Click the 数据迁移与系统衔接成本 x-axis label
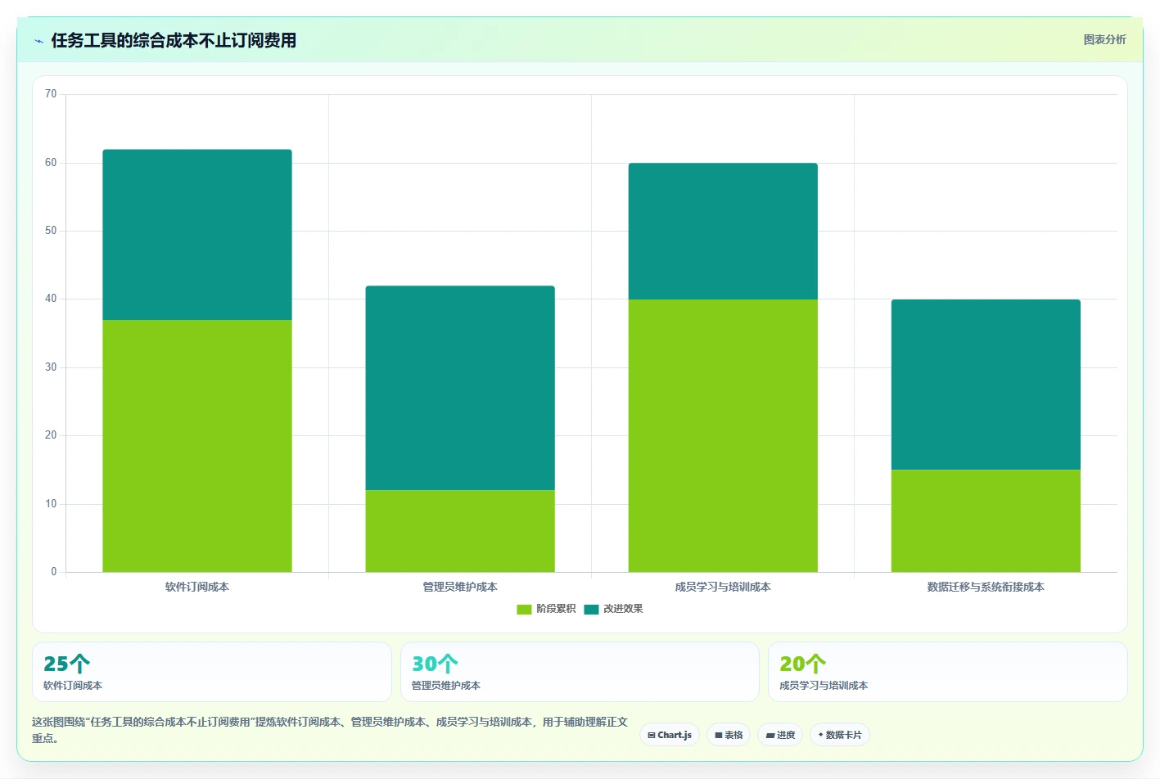Screen dimensions: 1160x779 click(986, 587)
